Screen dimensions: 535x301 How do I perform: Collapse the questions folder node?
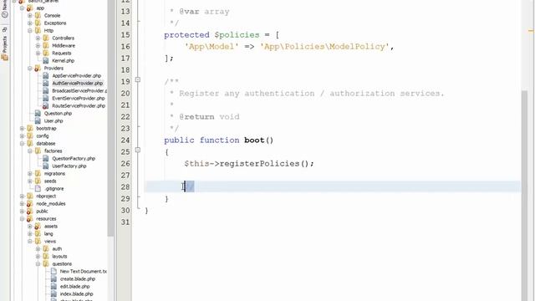[x=38, y=264]
